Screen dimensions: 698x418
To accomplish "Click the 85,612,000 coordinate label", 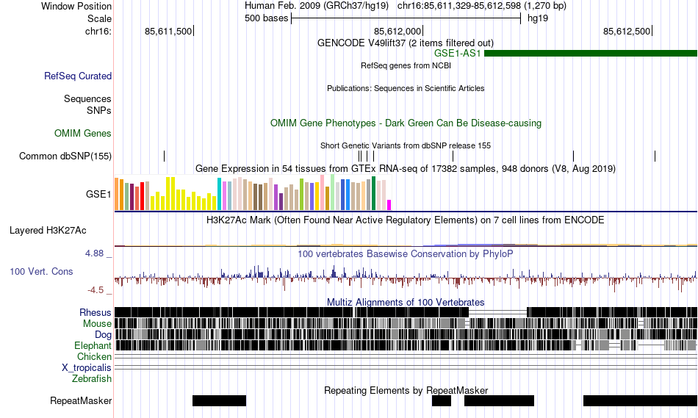I will (x=397, y=31).
